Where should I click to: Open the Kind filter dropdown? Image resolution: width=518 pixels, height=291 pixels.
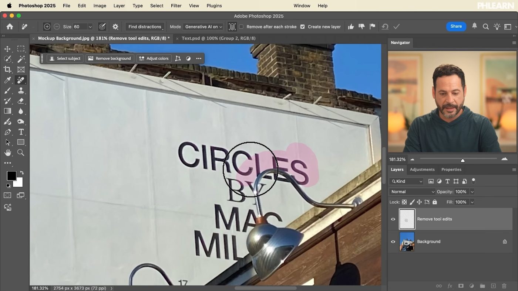point(406,181)
